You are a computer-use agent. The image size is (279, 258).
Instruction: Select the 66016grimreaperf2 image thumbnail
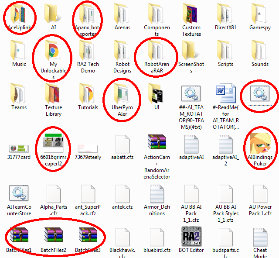pos(54,142)
